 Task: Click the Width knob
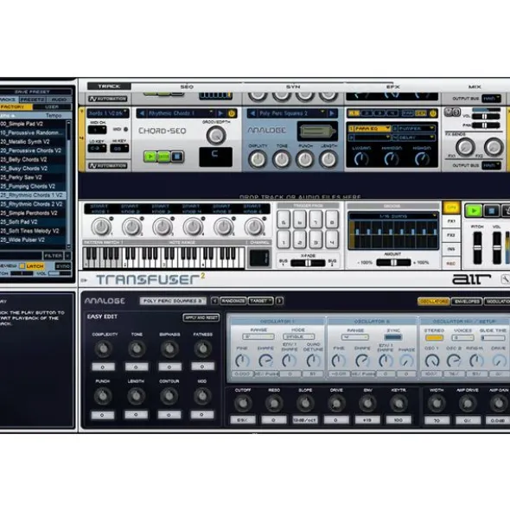click(437, 404)
